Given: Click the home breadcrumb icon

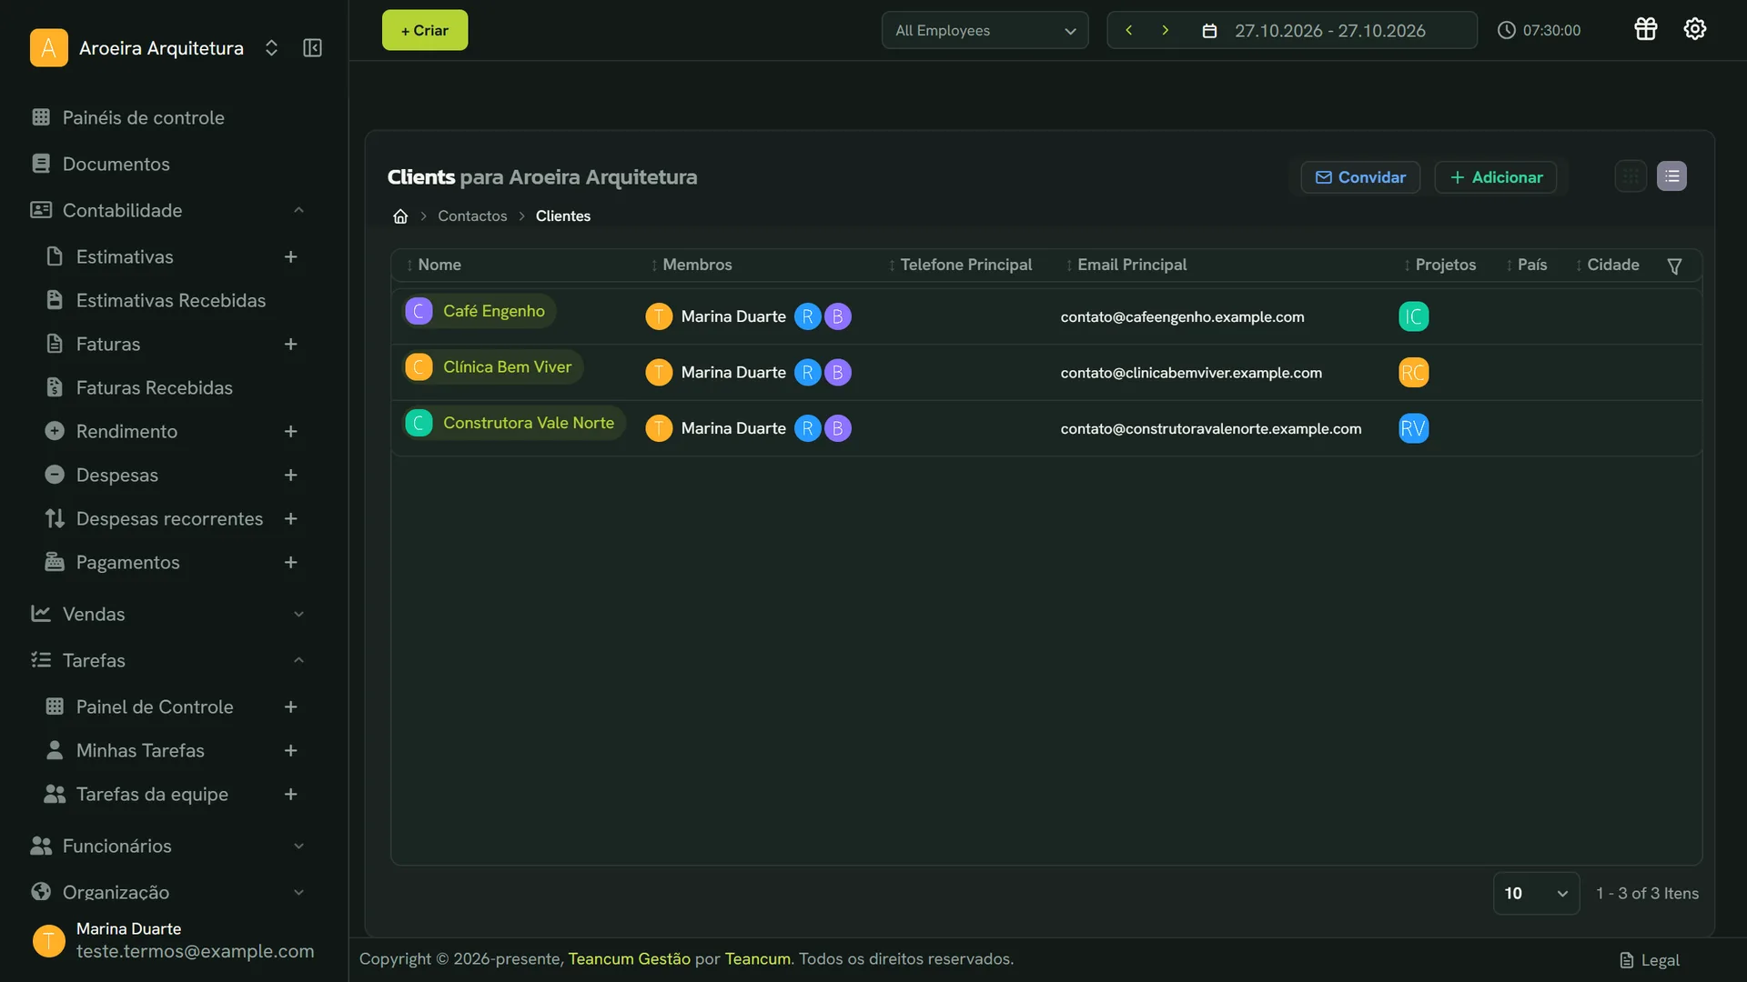Looking at the screenshot, I should click(400, 216).
